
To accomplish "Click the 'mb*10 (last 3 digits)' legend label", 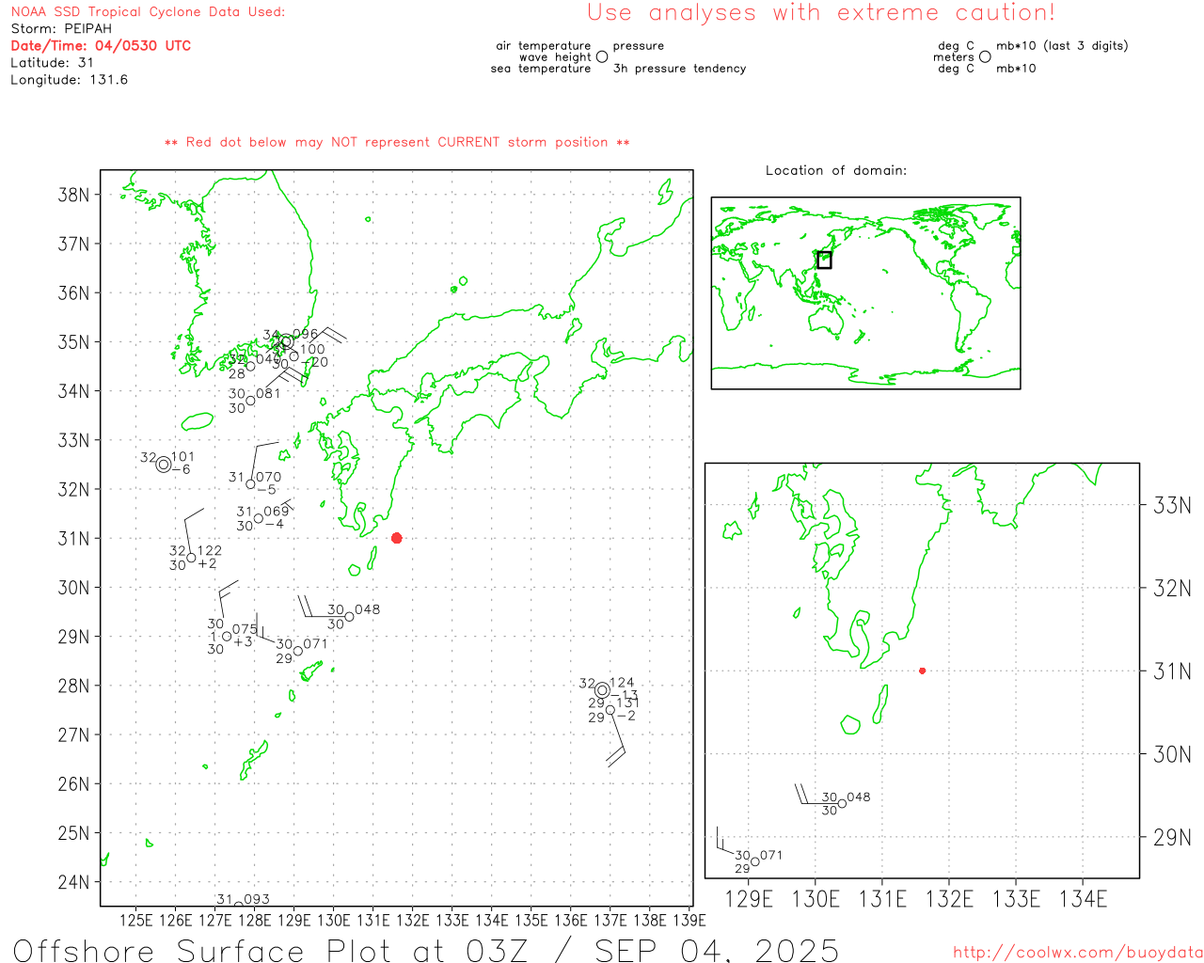I will 1062,46.
